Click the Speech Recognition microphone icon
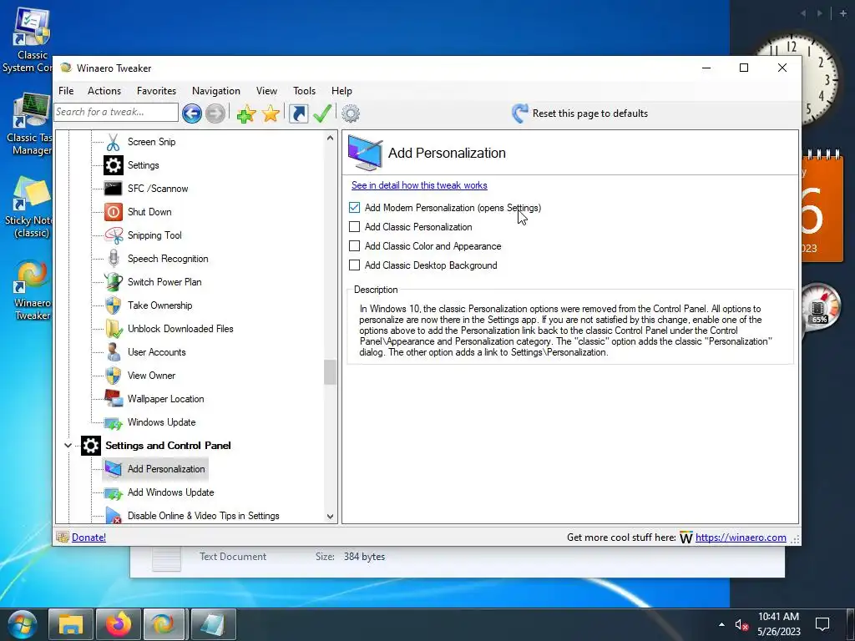The width and height of the screenshot is (855, 641). (114, 259)
